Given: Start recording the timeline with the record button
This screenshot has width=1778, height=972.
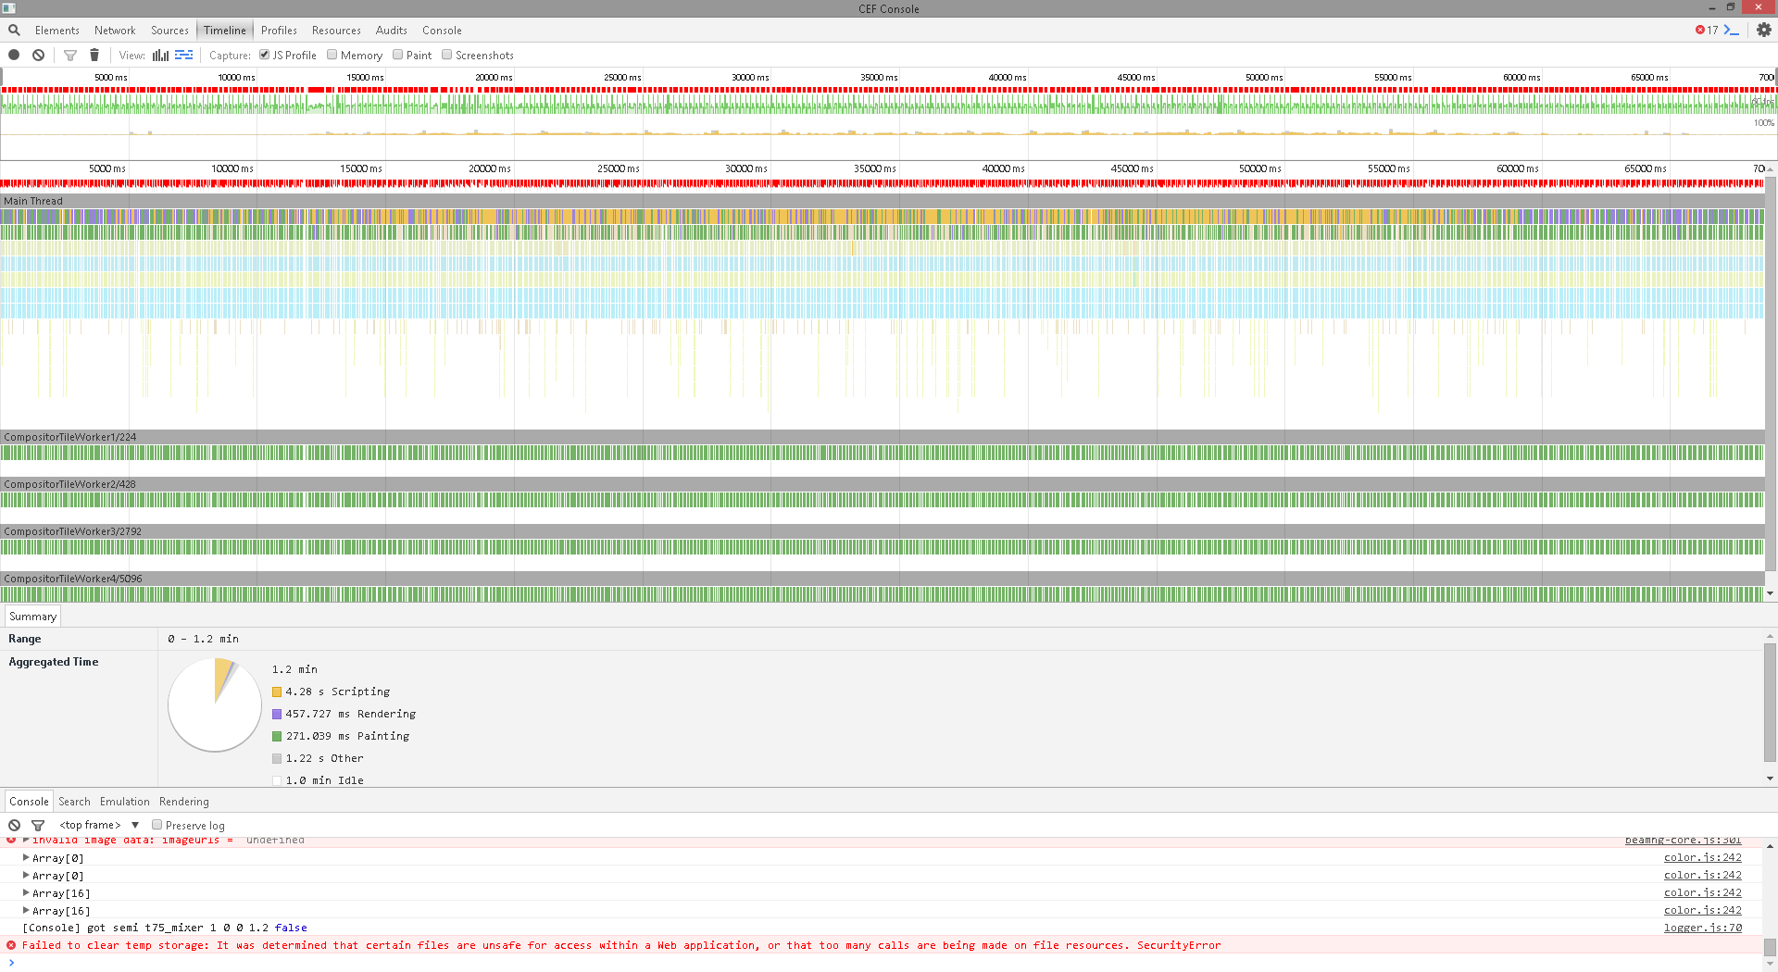Looking at the screenshot, I should [x=14, y=56].
